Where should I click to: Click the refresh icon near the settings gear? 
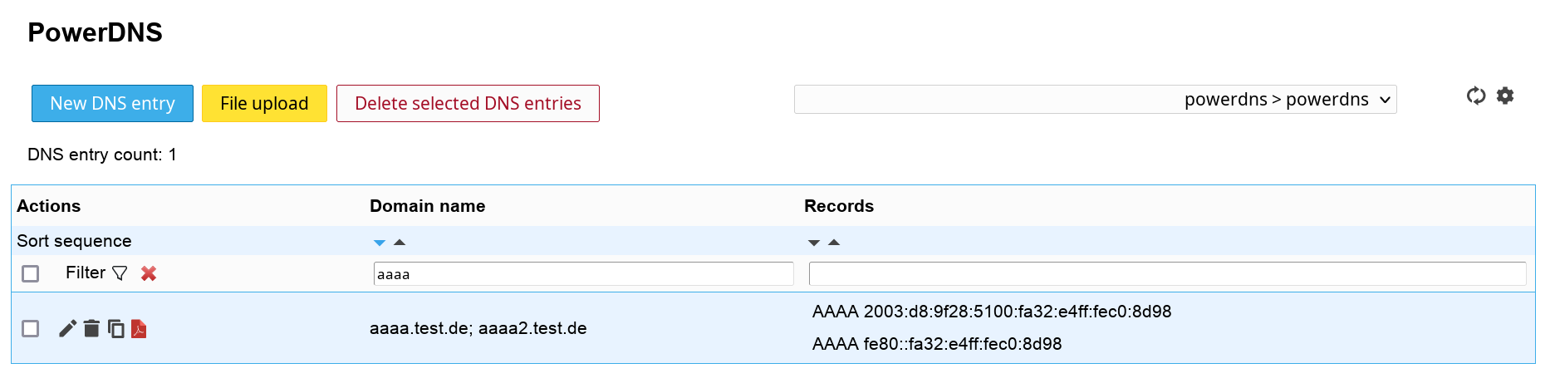[1475, 96]
